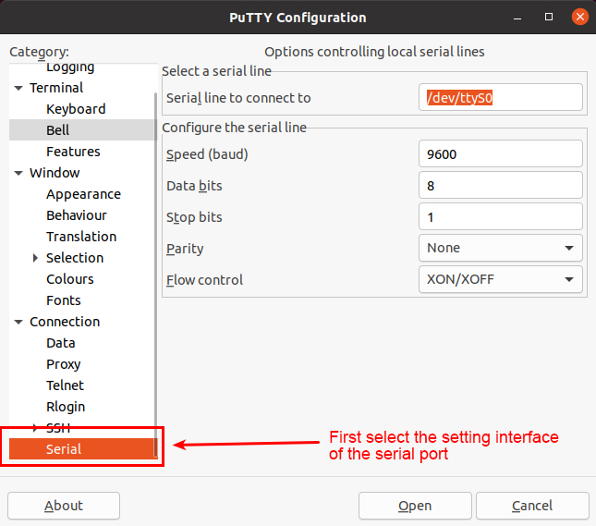596x526 pixels.
Task: Select the Serial category item
Action: tap(81, 449)
